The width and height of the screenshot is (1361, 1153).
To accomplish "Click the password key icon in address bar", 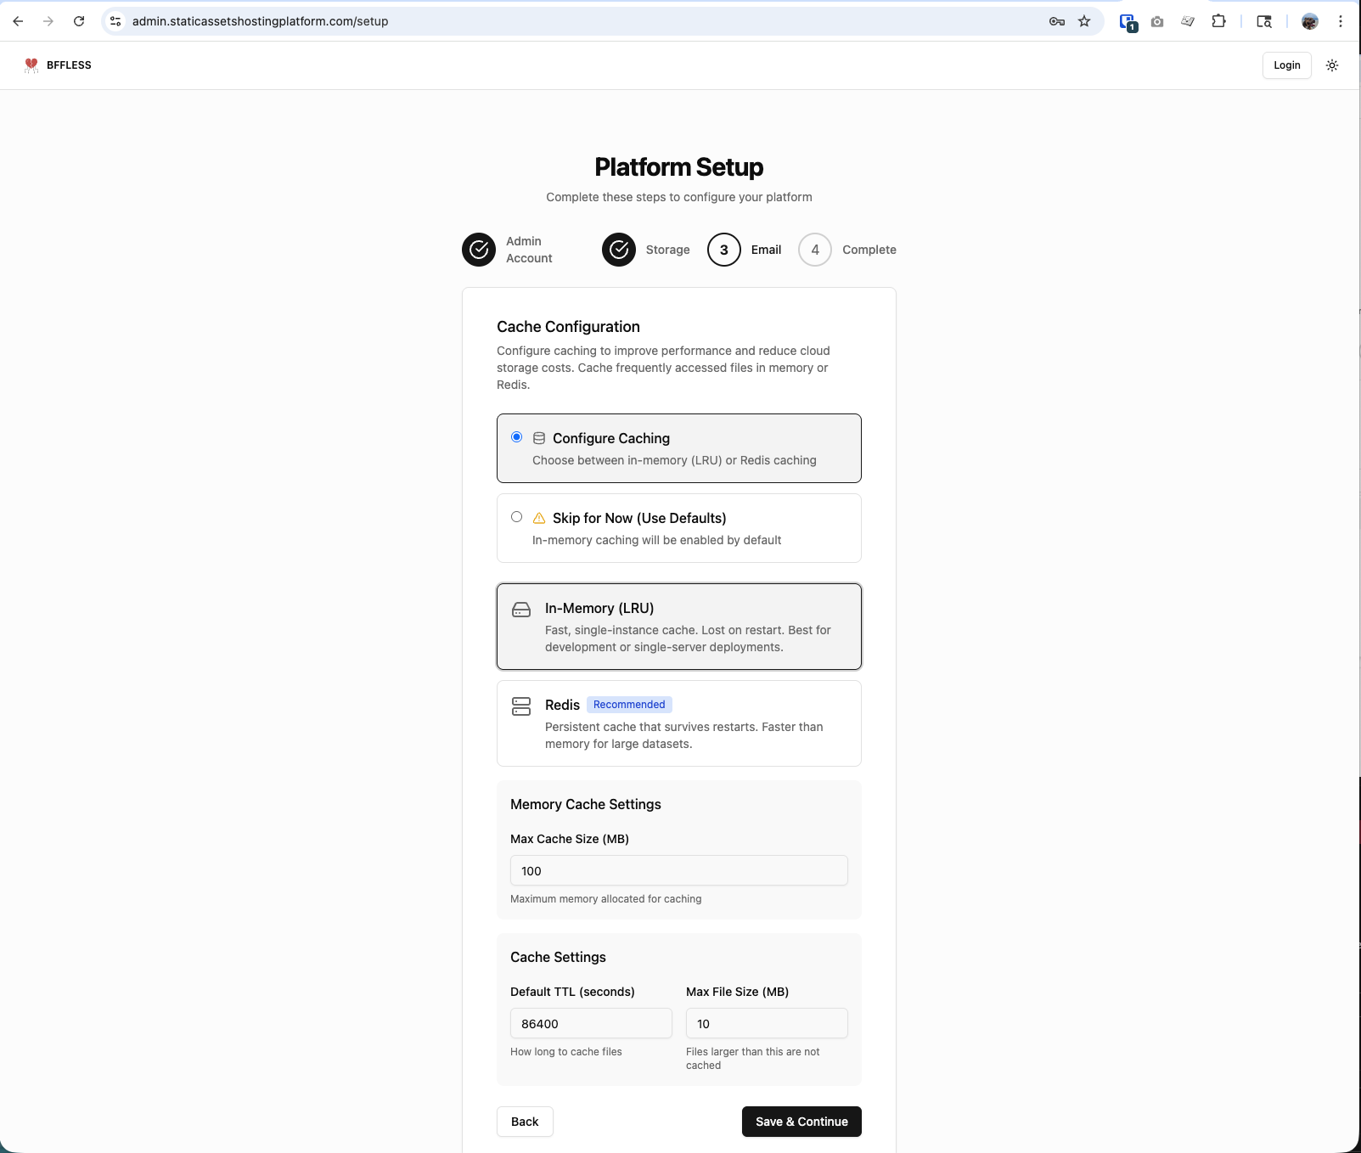I will click(1057, 21).
